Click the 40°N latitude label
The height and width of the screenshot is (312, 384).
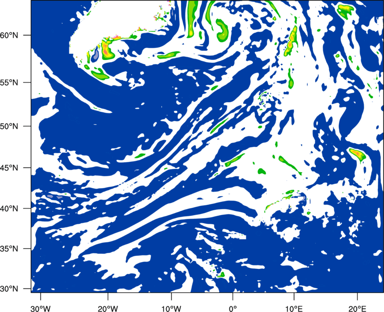9,209
